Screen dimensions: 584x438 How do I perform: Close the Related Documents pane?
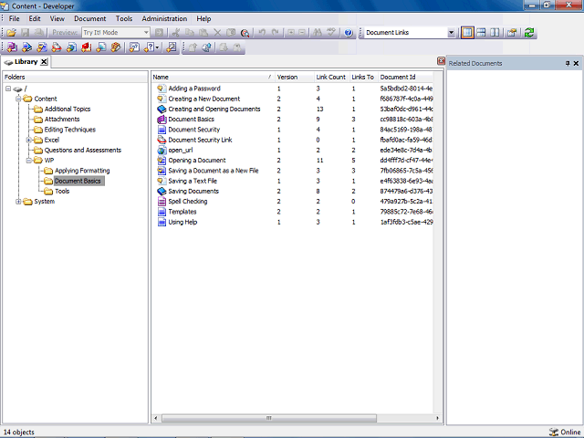click(x=576, y=63)
